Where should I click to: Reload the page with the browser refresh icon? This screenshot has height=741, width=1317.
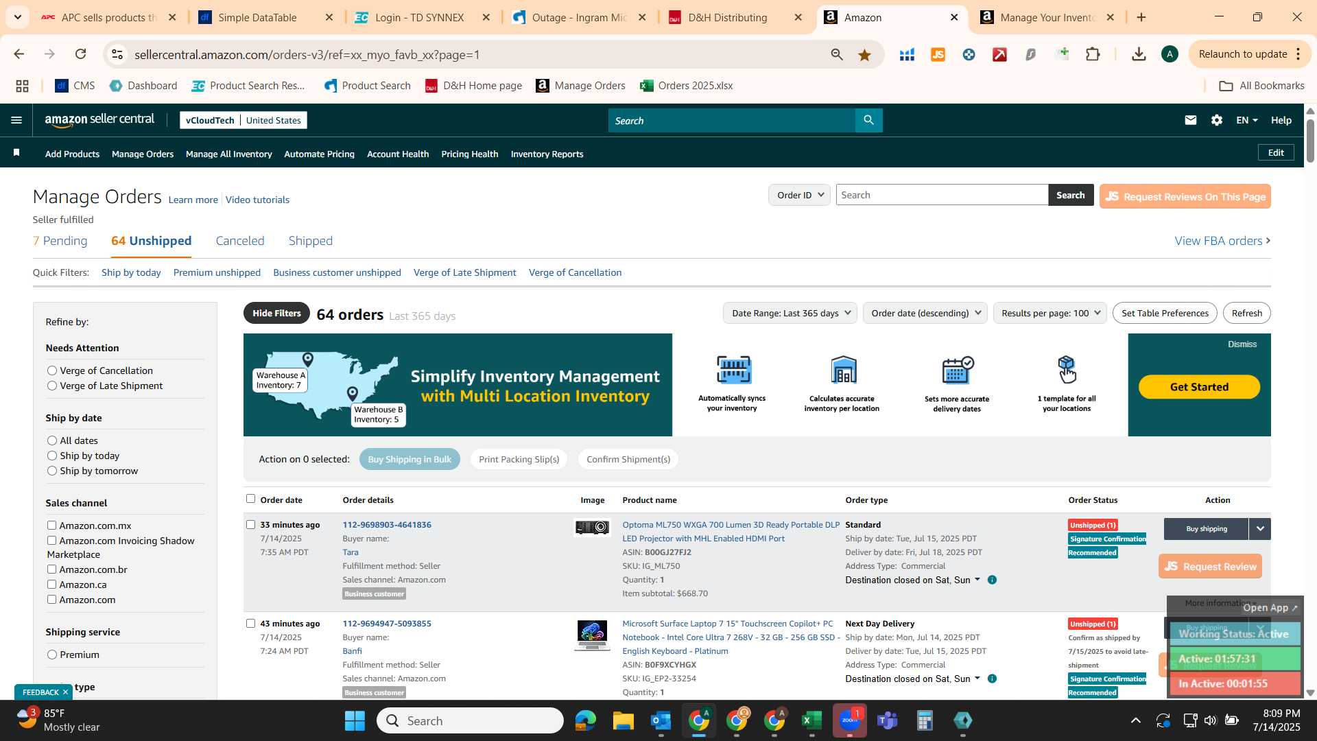pos(80,54)
